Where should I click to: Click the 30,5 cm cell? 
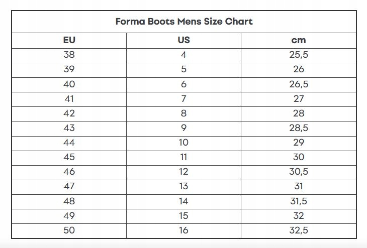point(298,172)
